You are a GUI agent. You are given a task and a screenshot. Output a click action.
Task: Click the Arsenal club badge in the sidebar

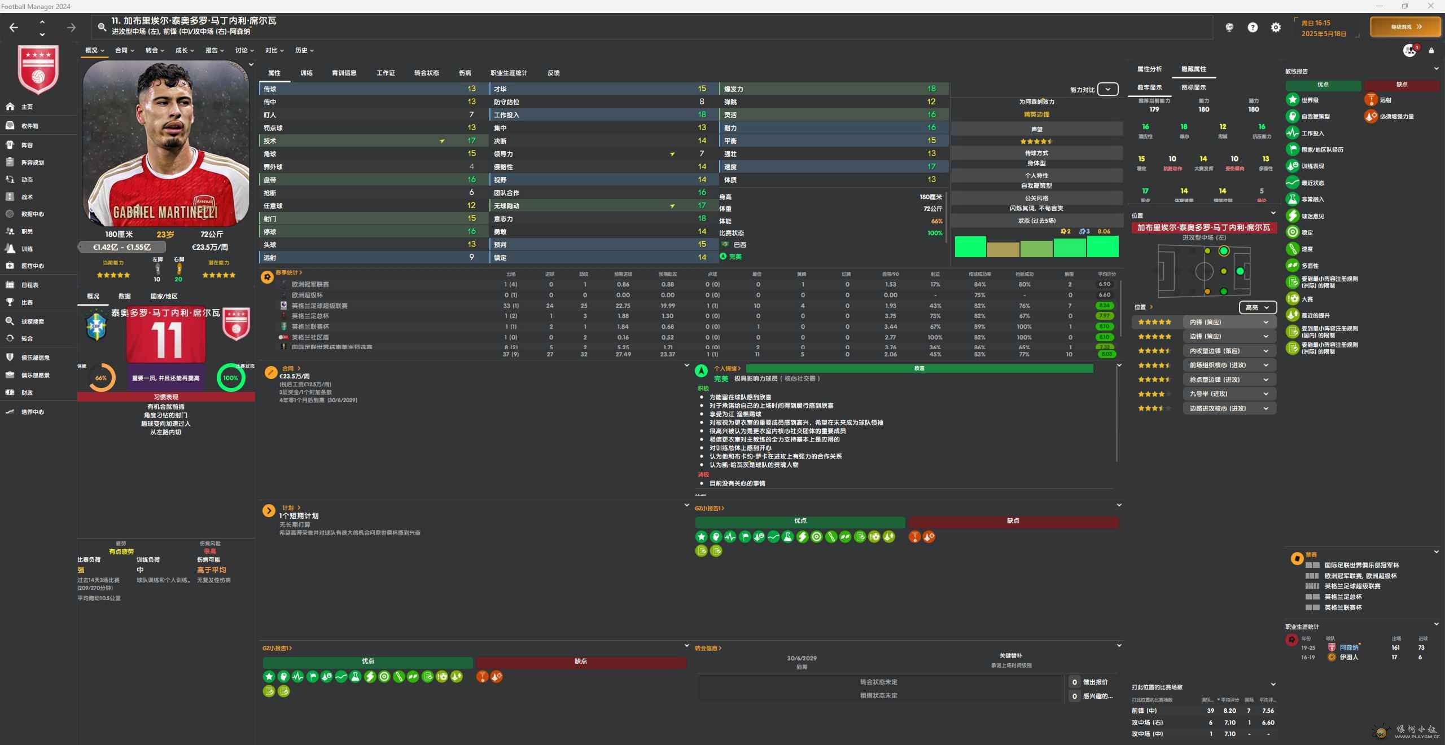click(38, 69)
